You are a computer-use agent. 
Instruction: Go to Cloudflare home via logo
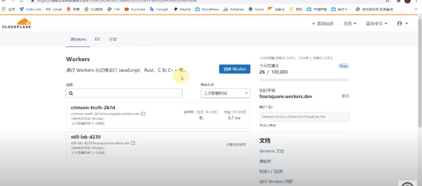[x=17, y=23]
